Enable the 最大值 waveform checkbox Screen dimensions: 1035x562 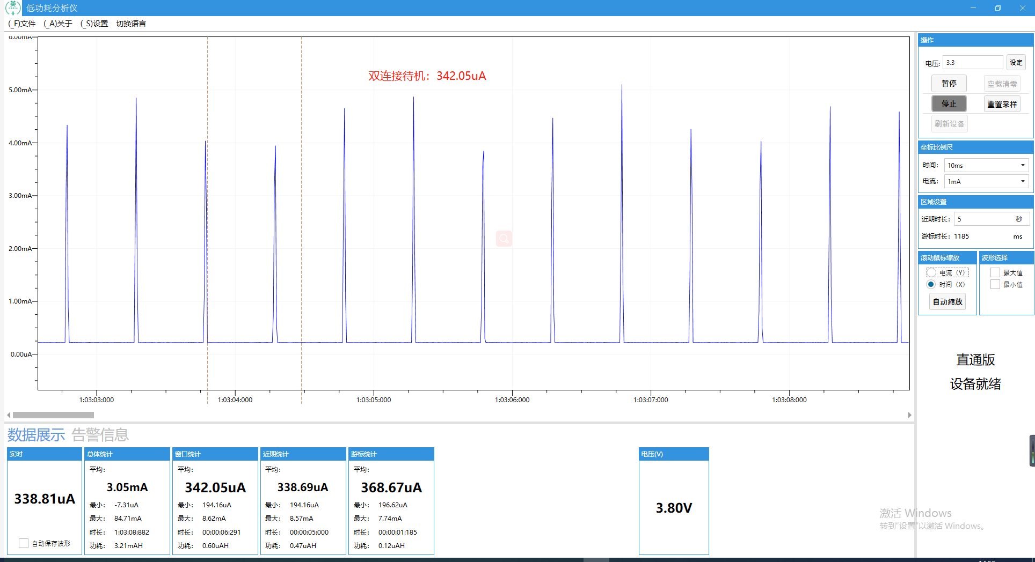click(x=995, y=272)
